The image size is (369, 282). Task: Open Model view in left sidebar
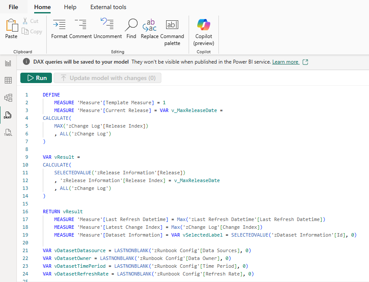tap(8, 98)
